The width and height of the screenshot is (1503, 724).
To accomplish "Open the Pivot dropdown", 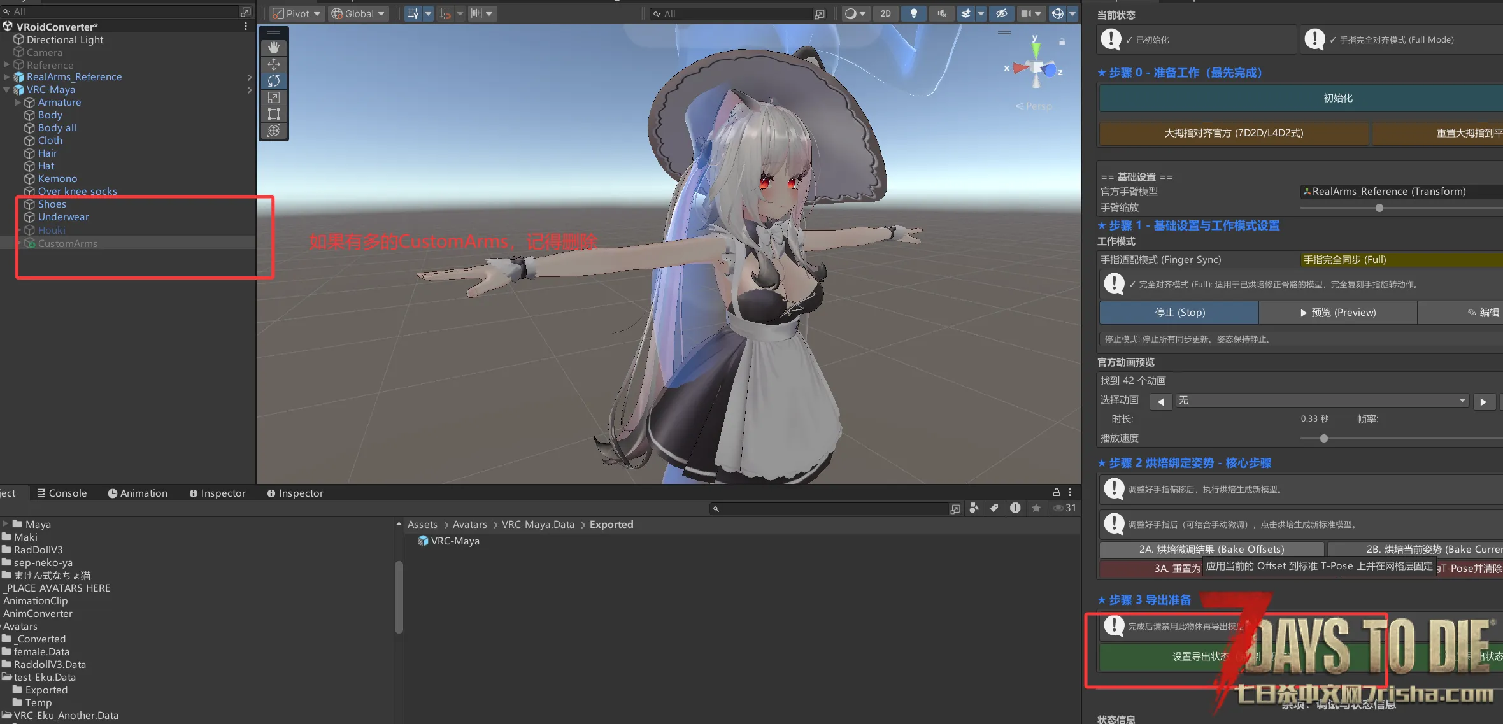I will (x=297, y=13).
